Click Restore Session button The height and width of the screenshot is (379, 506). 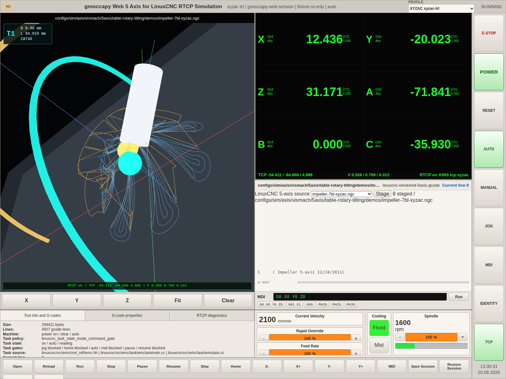tap(454, 366)
